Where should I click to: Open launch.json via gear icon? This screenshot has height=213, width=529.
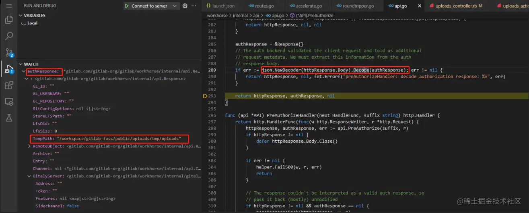click(185, 6)
